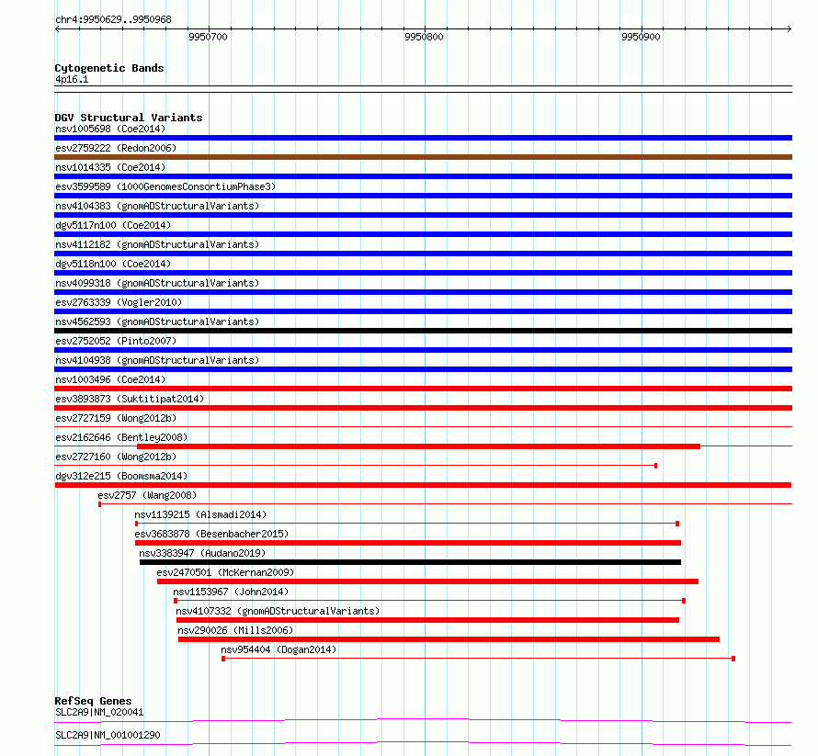The width and height of the screenshot is (818, 756).
Task: Open gene SLC2A9|NM_001001290
Action: pyautogui.click(x=108, y=735)
